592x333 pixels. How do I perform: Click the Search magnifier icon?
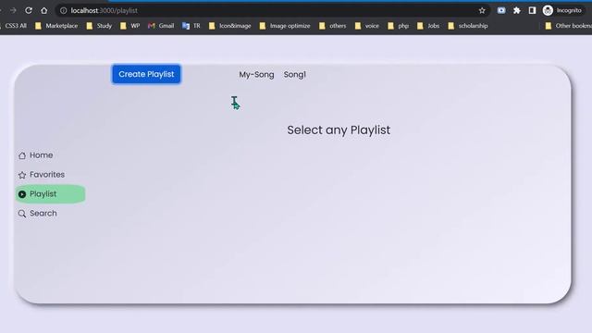[22, 214]
